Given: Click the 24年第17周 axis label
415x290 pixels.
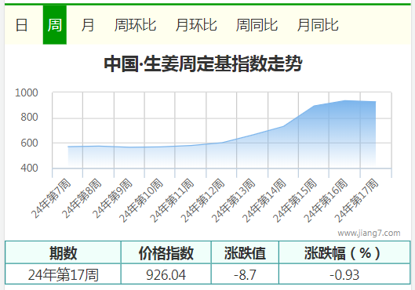Looking at the screenshot, I should (356, 201).
